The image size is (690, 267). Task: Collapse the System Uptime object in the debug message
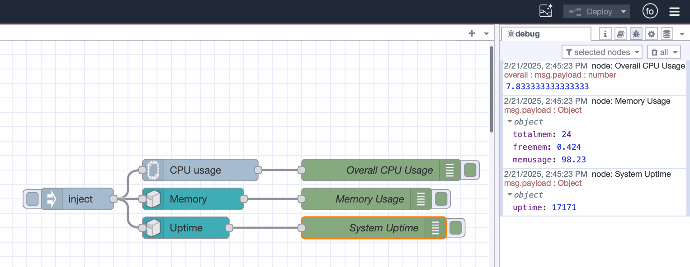pyautogui.click(x=510, y=194)
